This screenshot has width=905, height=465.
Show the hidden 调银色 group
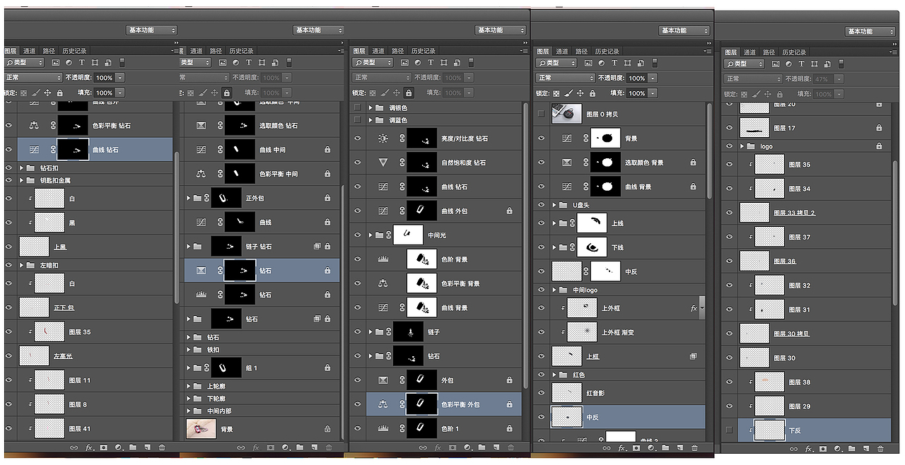tap(358, 107)
